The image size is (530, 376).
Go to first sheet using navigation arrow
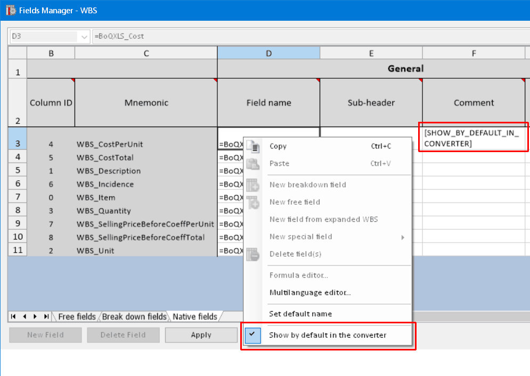coord(13,316)
